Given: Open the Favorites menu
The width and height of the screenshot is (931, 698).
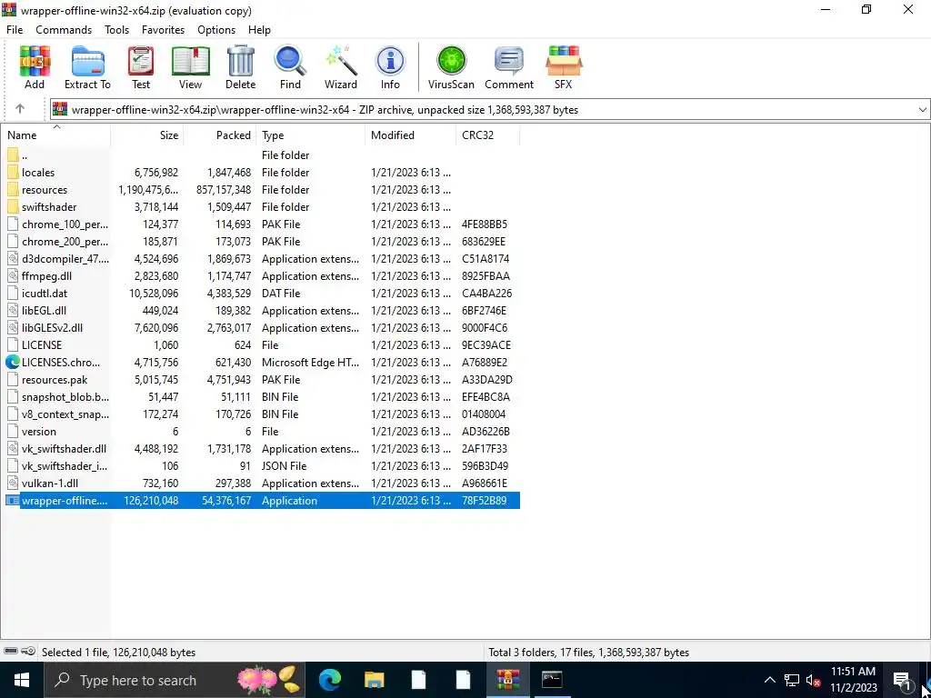Looking at the screenshot, I should click(164, 30).
